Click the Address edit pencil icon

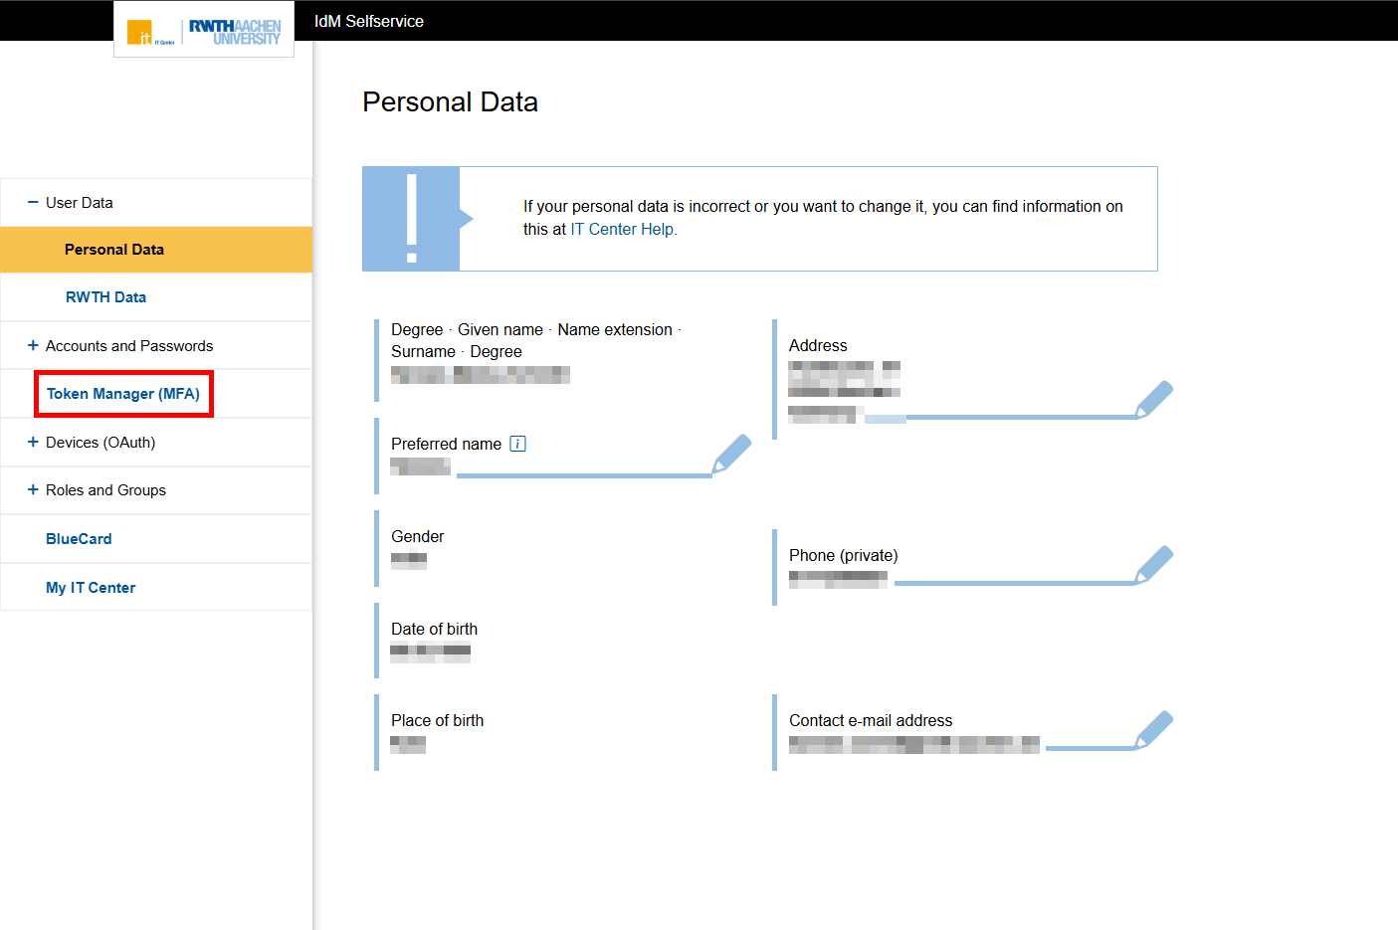click(1154, 399)
